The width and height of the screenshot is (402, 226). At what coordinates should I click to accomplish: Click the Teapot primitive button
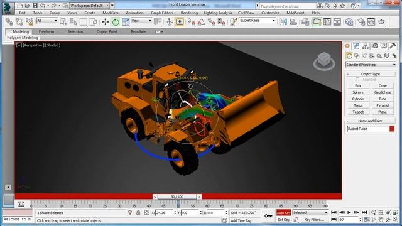click(x=358, y=112)
